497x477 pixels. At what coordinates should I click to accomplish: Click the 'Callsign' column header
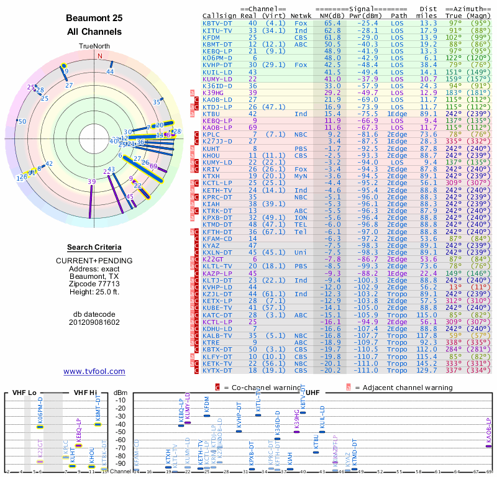[x=219, y=16]
